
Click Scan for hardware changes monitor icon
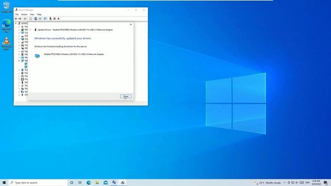45,19
